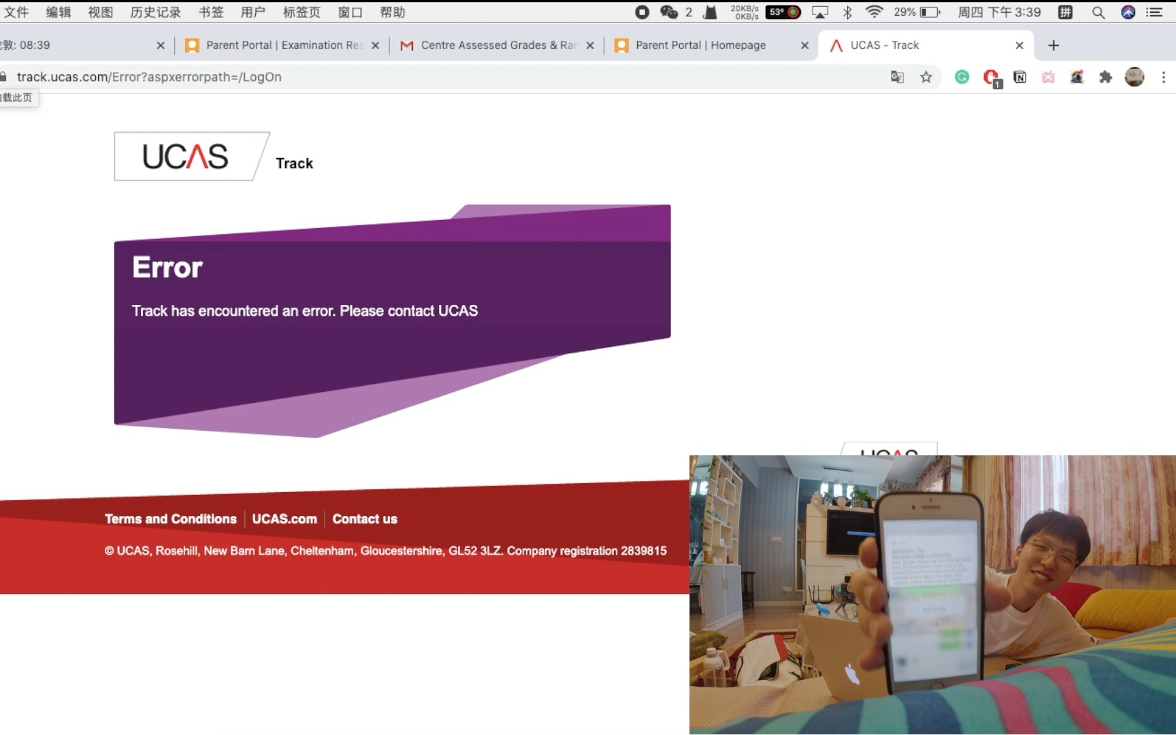Open Siri from menu bar
This screenshot has height=735, width=1176.
point(1128,12)
